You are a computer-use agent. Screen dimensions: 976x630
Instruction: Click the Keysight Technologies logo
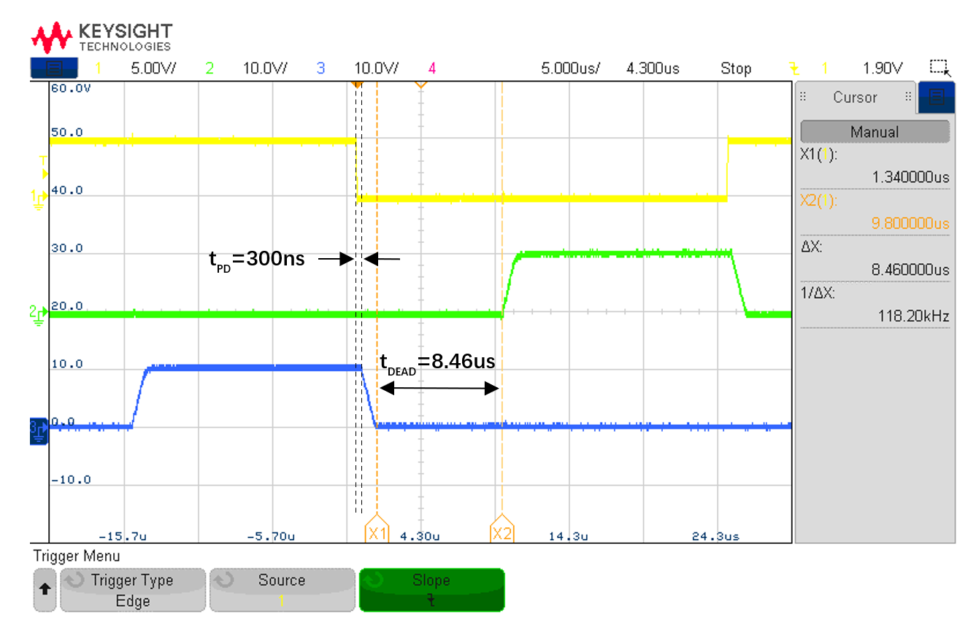click(101, 37)
